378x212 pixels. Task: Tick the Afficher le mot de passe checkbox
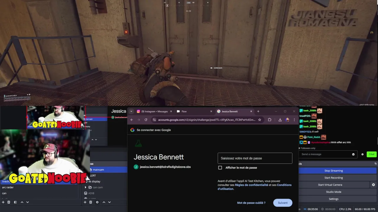[x=220, y=168]
